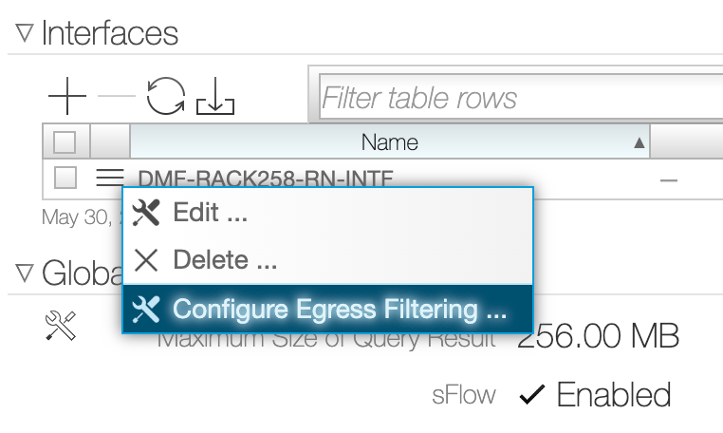Click the Name column header

tap(390, 142)
